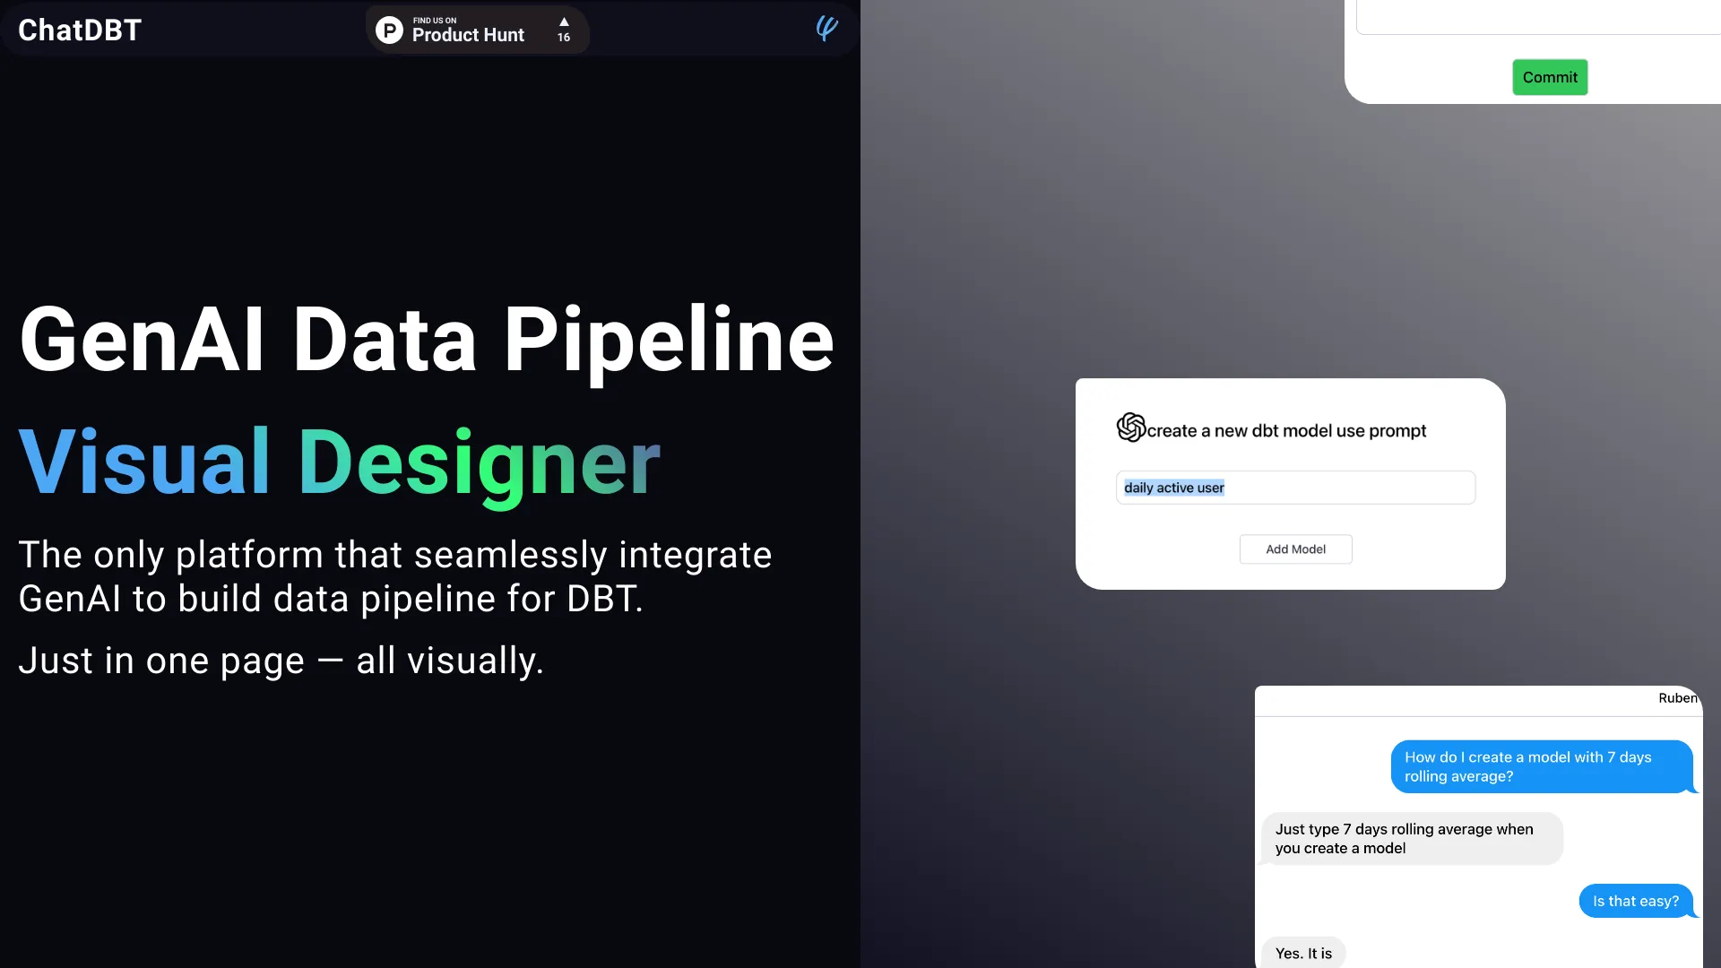Click the vote count 16 on Product Hunt widget
This screenshot has height=968, width=1721.
(564, 36)
